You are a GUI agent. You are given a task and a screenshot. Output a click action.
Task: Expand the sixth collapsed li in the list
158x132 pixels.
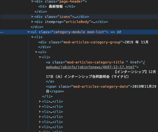pyautogui.click(x=40, y=127)
